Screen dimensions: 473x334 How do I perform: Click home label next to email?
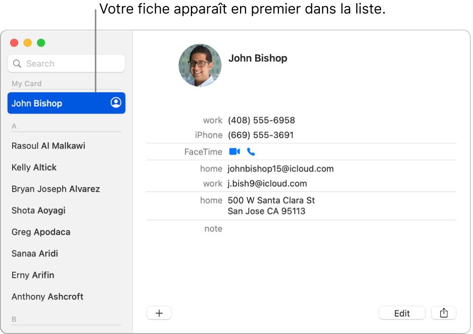coord(211,169)
